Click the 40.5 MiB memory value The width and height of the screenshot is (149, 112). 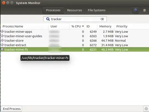[x=107, y=50]
